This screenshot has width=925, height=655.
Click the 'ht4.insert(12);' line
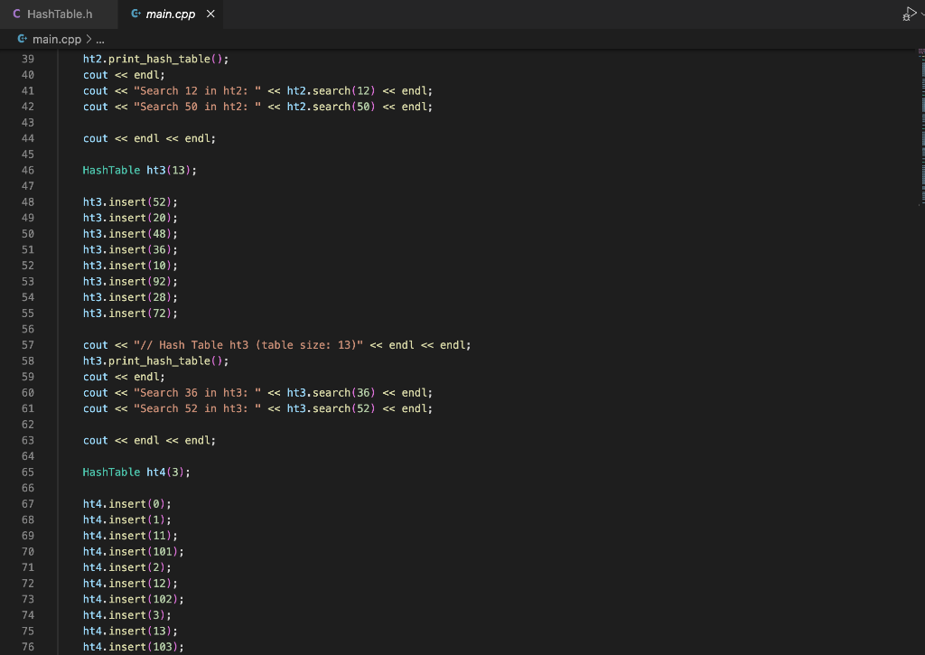(x=130, y=584)
